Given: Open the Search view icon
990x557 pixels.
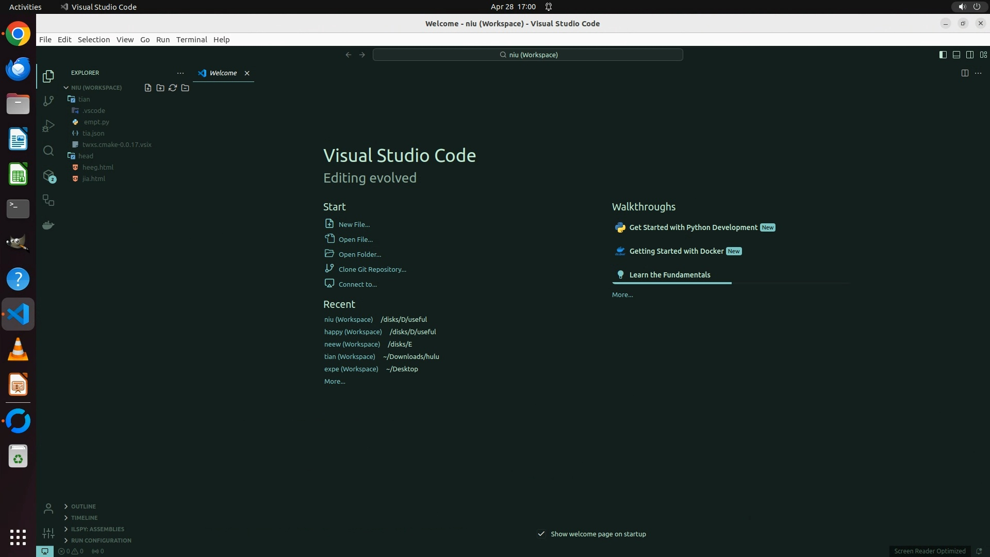Looking at the screenshot, I should pyautogui.click(x=48, y=151).
